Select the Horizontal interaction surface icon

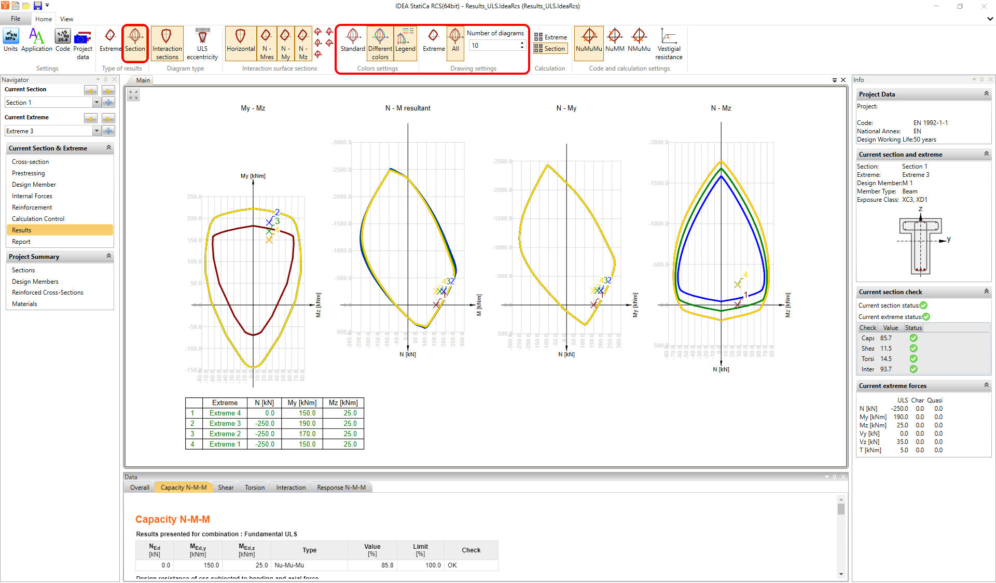click(240, 41)
